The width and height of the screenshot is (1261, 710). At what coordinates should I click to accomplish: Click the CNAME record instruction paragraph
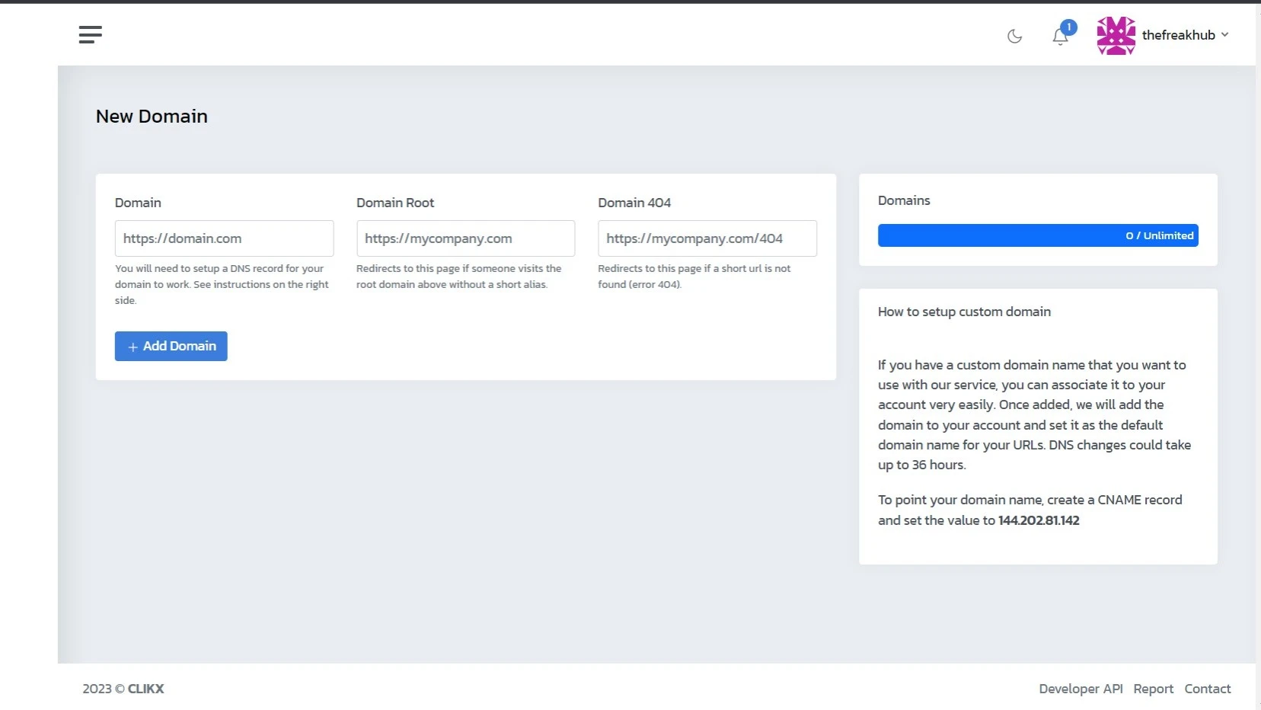tap(1030, 510)
